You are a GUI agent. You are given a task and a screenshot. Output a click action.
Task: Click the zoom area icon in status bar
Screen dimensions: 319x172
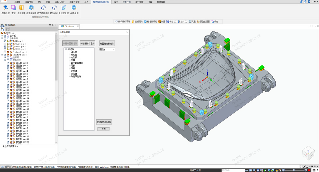[251, 170]
